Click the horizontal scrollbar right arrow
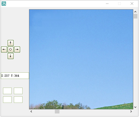 coord(131,112)
